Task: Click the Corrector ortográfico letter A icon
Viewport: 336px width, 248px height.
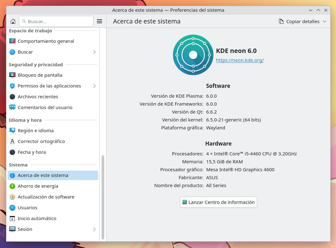Action: point(12,141)
